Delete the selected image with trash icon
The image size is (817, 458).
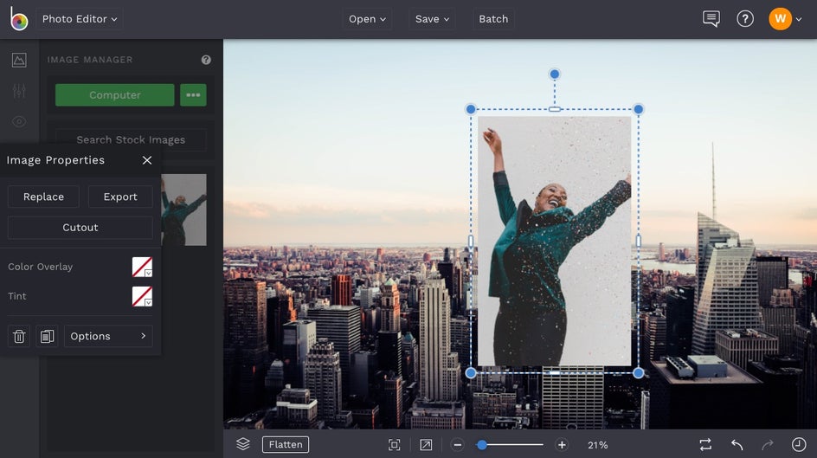(19, 336)
